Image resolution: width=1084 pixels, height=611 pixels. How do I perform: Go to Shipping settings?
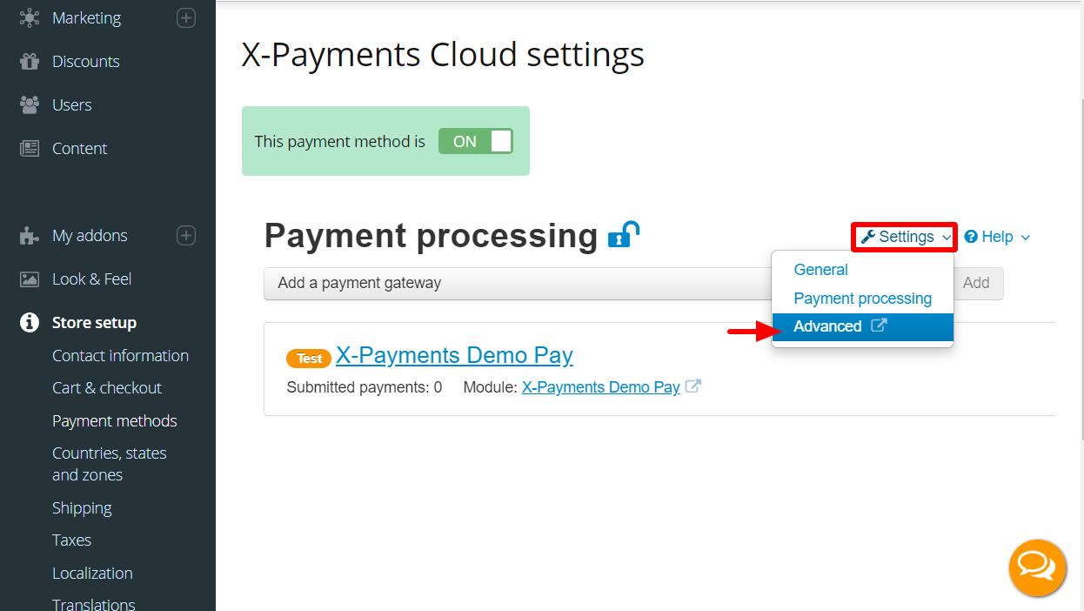point(82,507)
